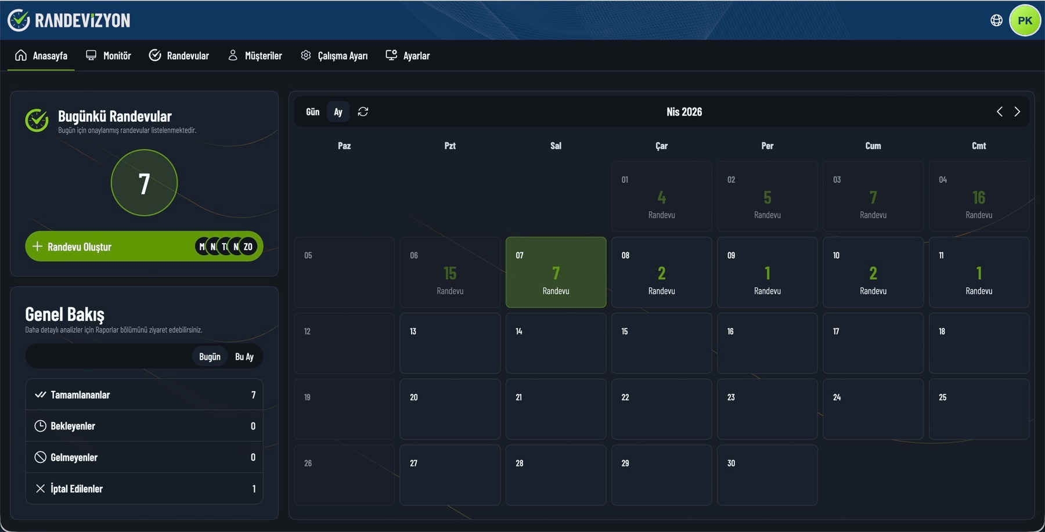The width and height of the screenshot is (1045, 532).
Task: Switch calendar to Ay view
Action: pos(338,111)
